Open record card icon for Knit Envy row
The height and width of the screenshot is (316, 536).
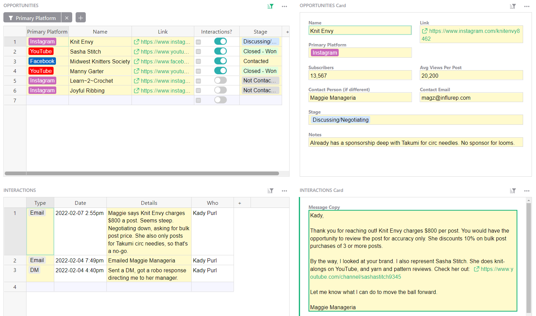pos(198,42)
